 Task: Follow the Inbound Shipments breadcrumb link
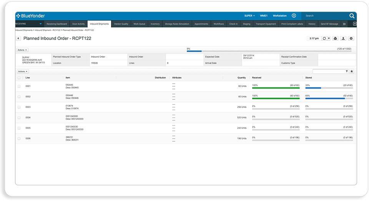(24, 30)
